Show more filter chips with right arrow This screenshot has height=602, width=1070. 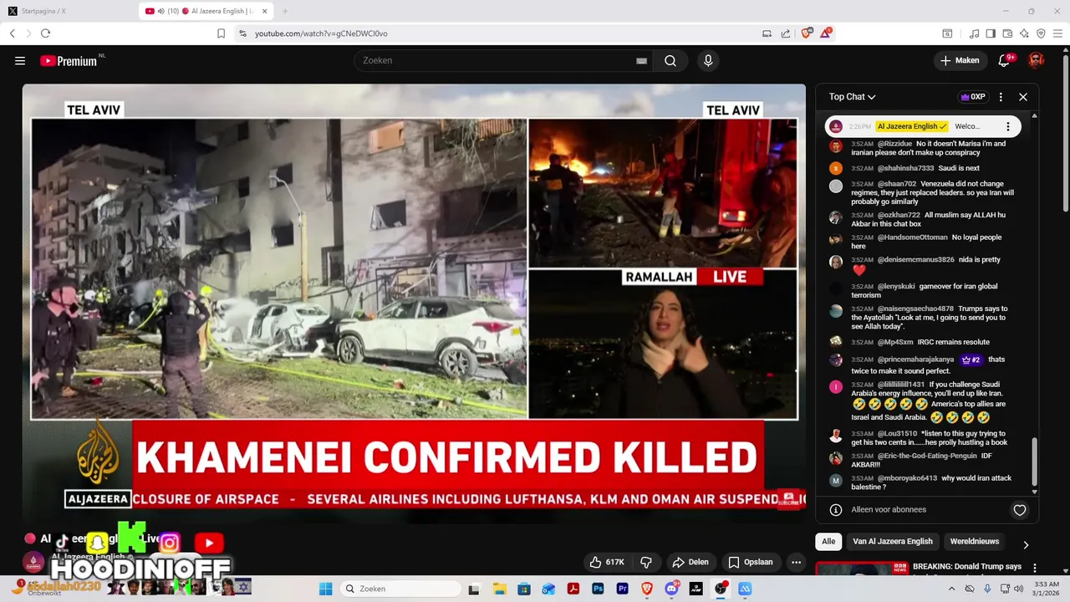click(1026, 544)
